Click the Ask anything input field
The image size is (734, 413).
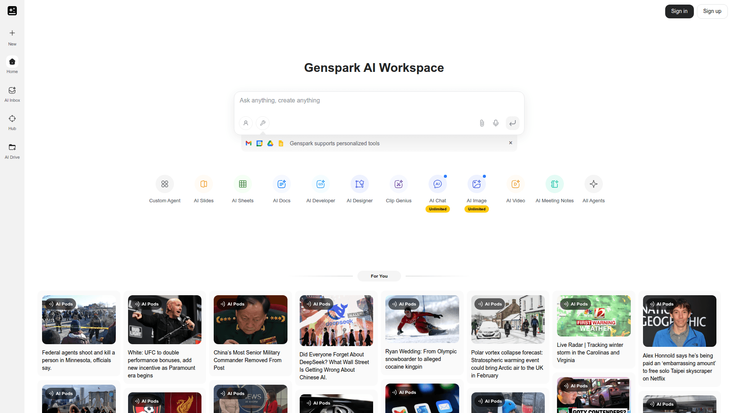pyautogui.click(x=379, y=100)
